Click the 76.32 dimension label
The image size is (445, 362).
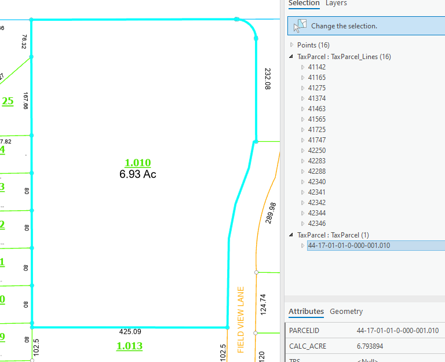pos(24,42)
